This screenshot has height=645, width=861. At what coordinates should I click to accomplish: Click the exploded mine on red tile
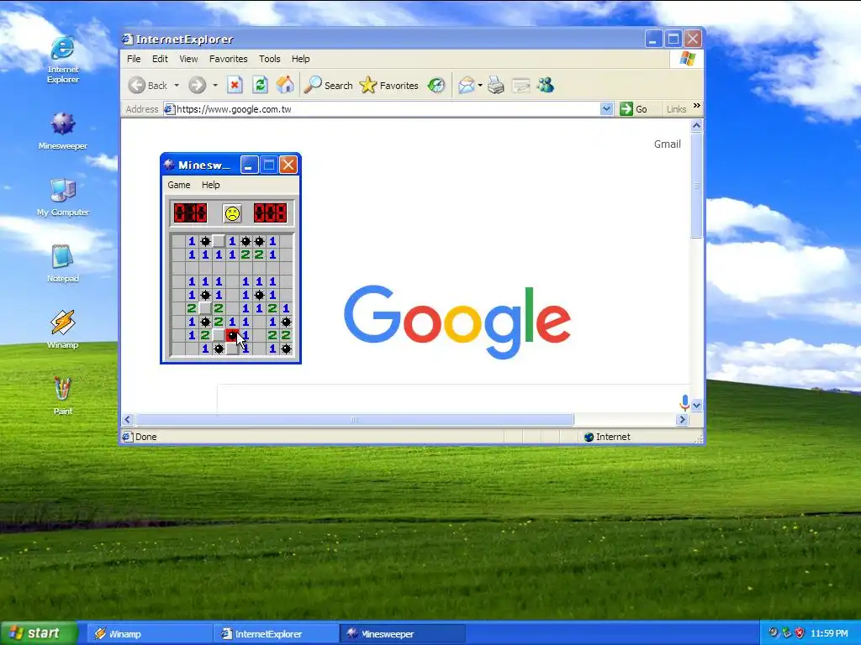point(232,335)
